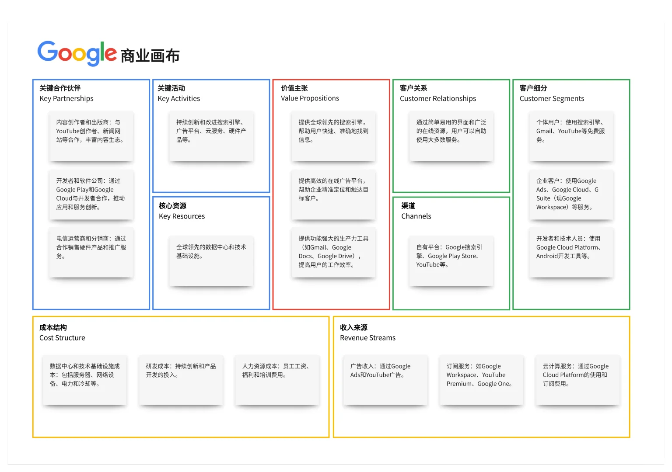The image size is (672, 472).
Task: Select the 持续创新和改进搜索引擎 card
Action: coord(211,136)
